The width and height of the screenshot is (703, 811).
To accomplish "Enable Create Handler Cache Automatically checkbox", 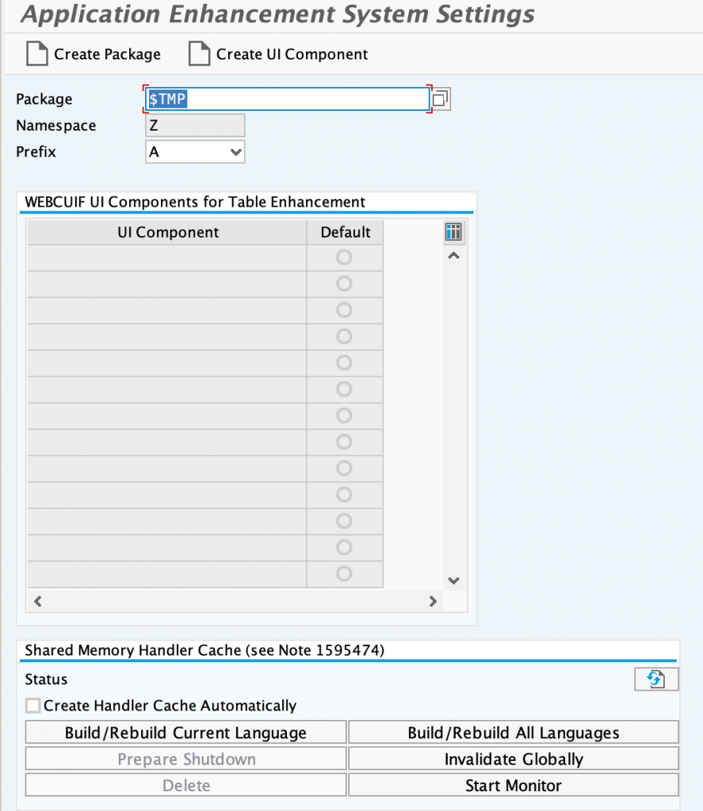I will click(x=33, y=706).
